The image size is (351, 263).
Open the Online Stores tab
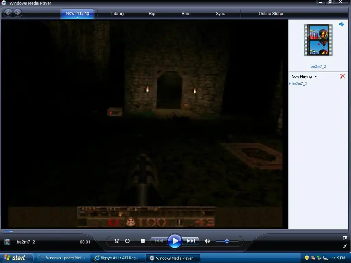click(271, 14)
